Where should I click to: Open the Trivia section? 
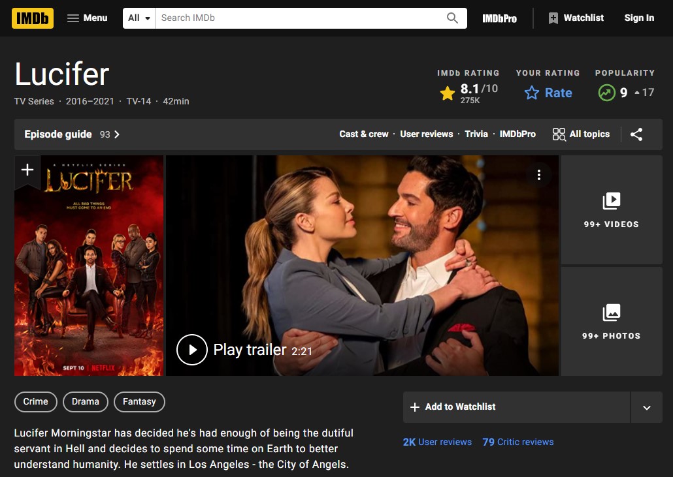[476, 134]
